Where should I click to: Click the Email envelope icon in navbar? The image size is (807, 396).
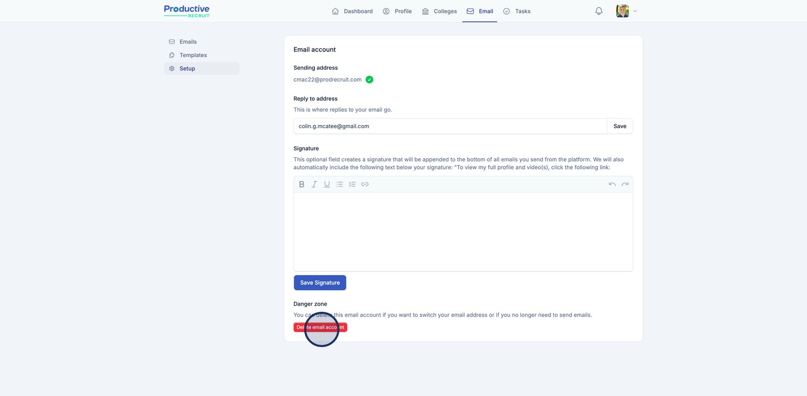470,11
